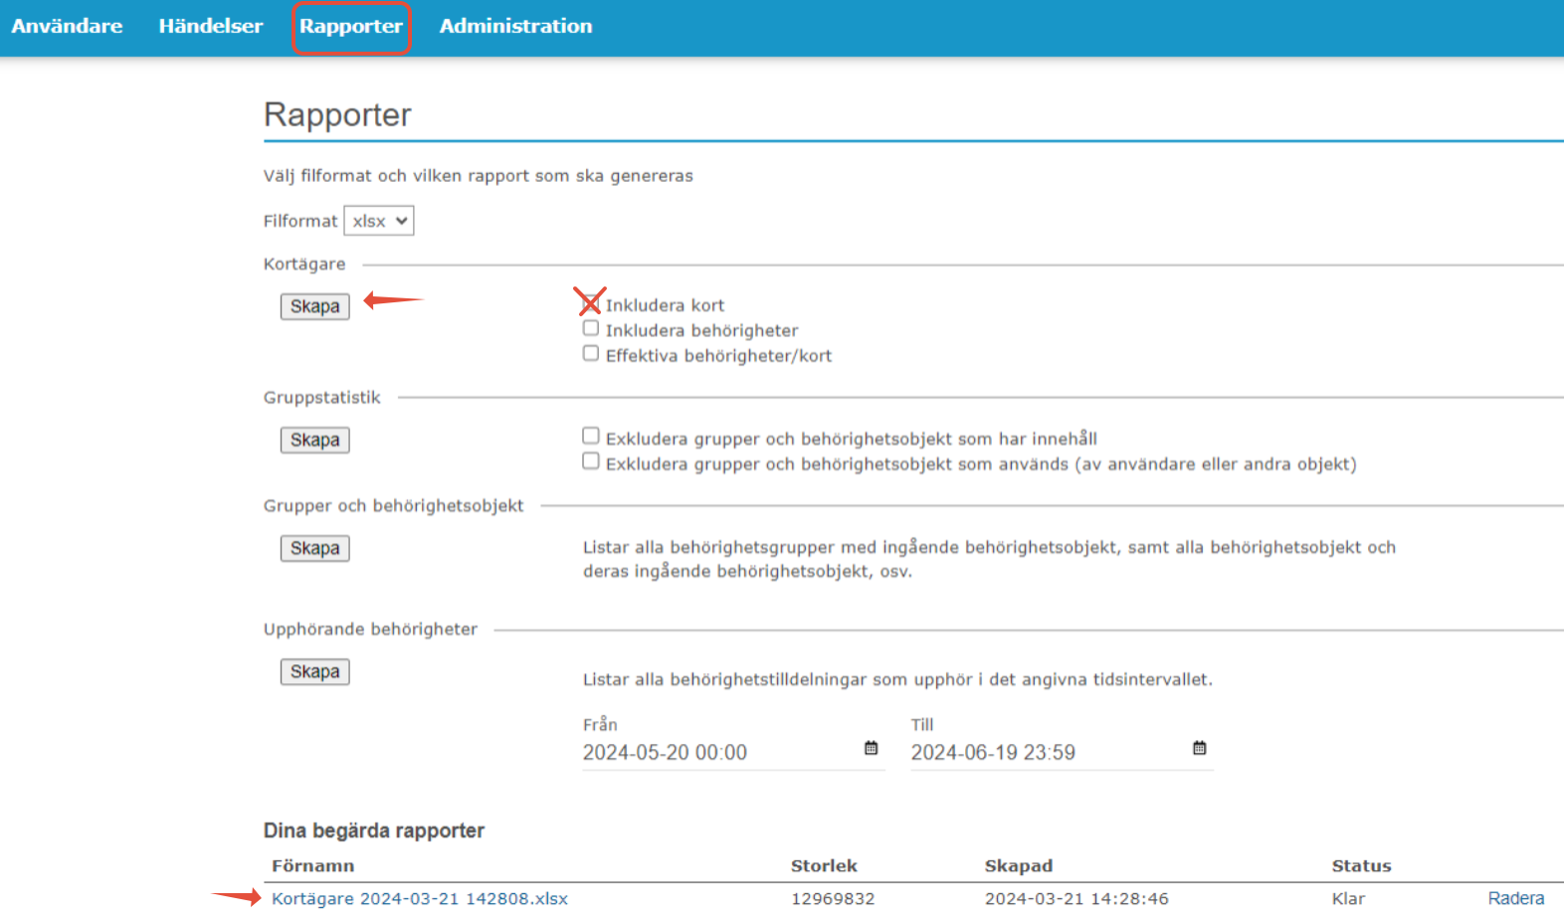Open the Filformat xlsx dropdown
This screenshot has width=1564, height=917.
(x=379, y=221)
